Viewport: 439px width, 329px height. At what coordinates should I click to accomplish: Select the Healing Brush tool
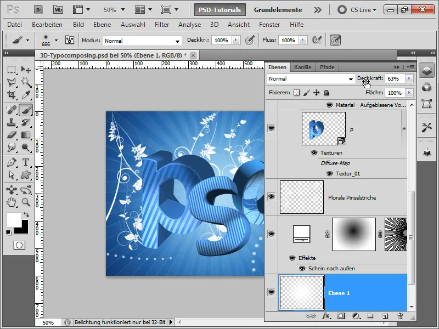11,110
